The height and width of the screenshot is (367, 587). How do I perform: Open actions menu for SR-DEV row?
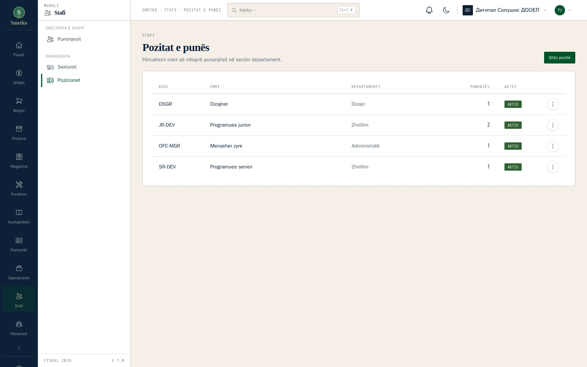pyautogui.click(x=553, y=167)
